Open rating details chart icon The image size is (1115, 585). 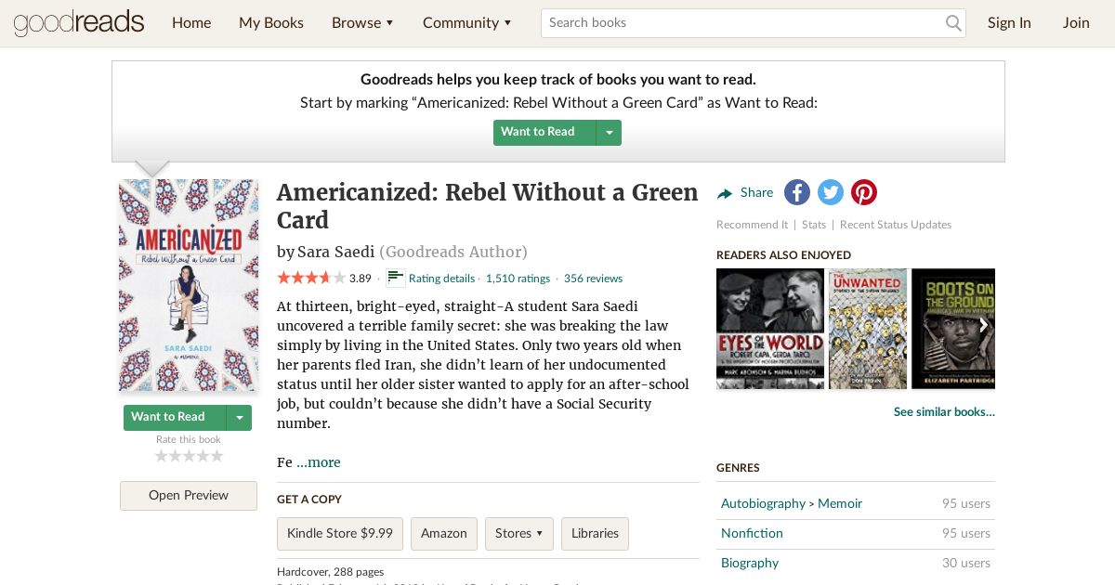point(396,278)
